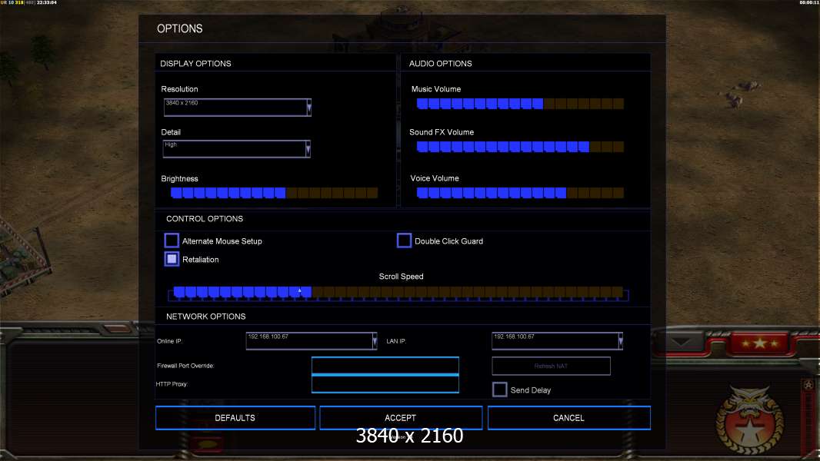Click the China faction emblem
The width and height of the screenshot is (820, 461).
click(x=750, y=420)
